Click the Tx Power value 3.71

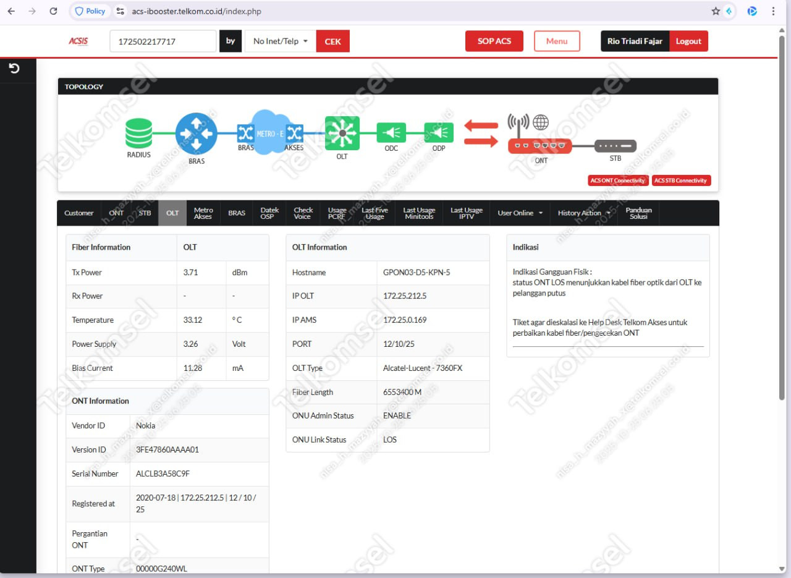(x=190, y=273)
